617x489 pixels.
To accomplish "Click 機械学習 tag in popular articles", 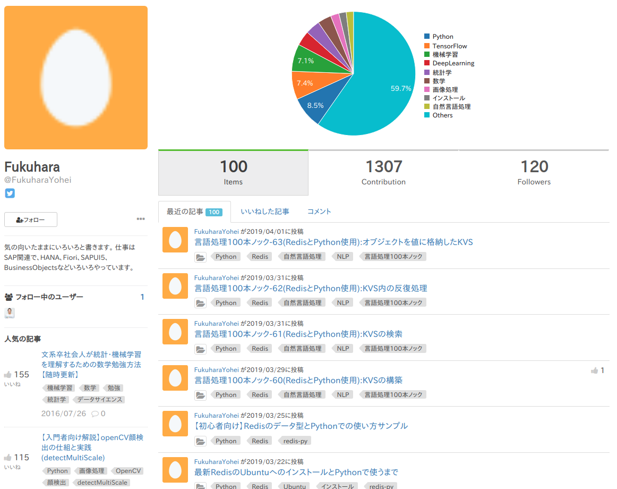I will tap(59, 388).
